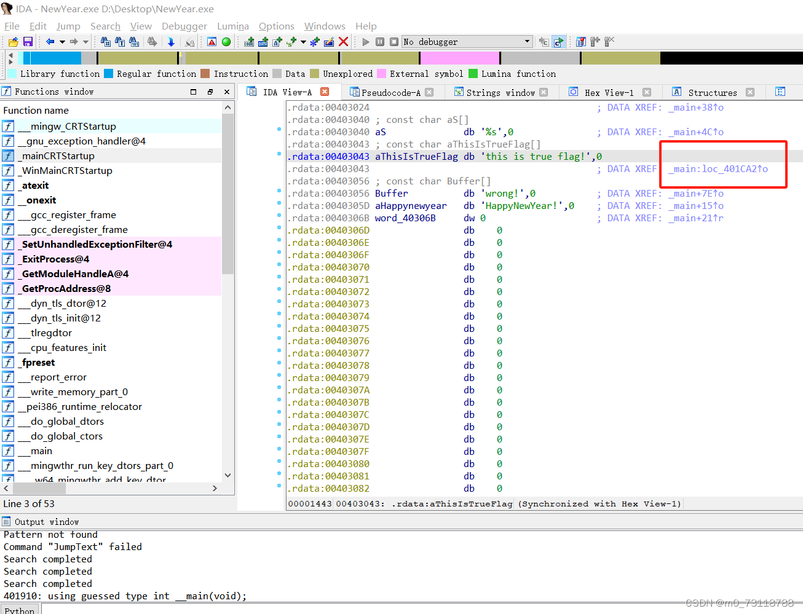The width and height of the screenshot is (803, 614).
Task: Open dropdown next to green 's' icon
Action: pos(303,42)
